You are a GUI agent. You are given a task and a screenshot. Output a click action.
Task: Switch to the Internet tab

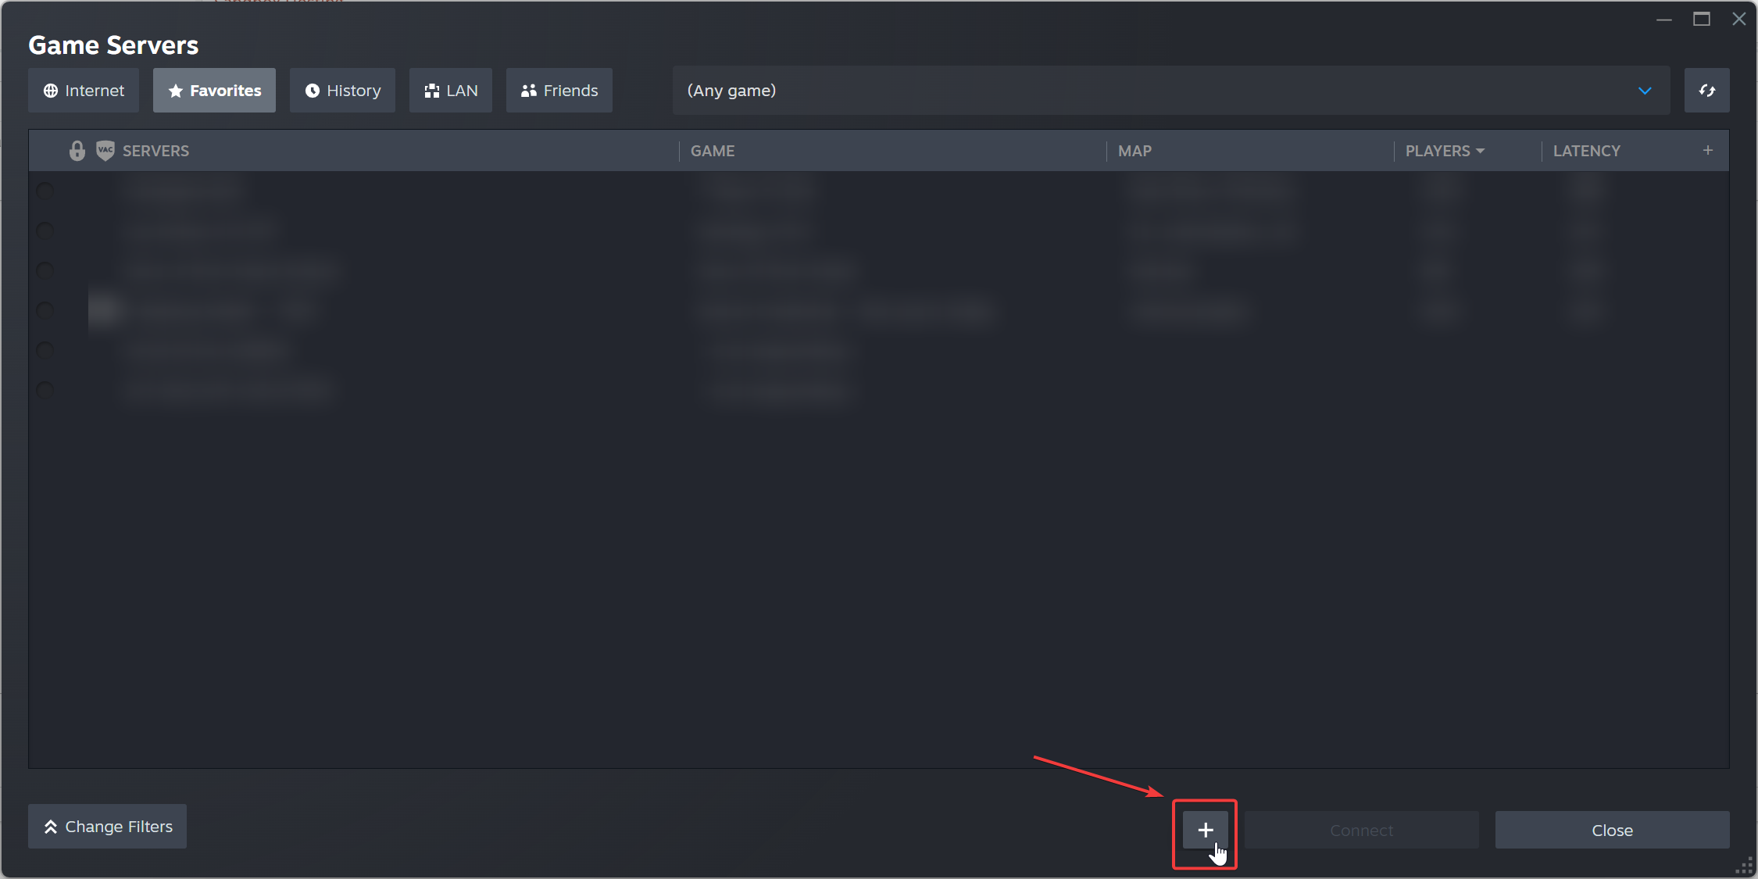click(84, 91)
